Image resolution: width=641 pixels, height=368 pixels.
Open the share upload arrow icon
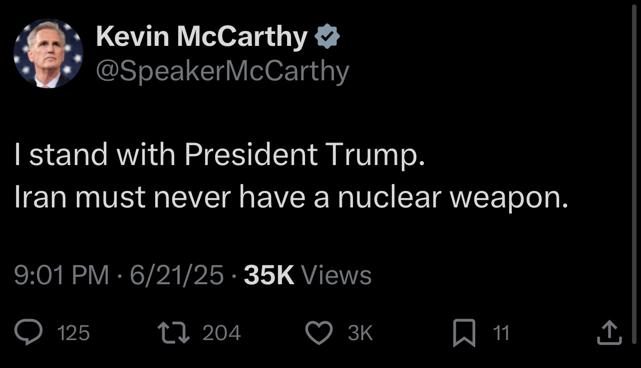tap(610, 333)
